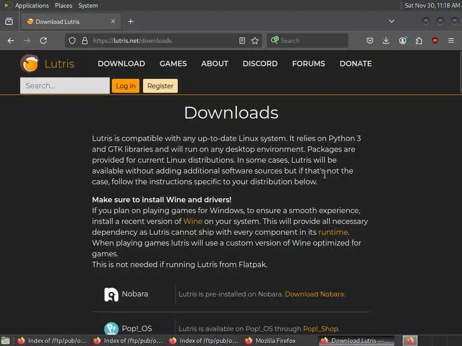Open the tracking protection shield icon
The height and width of the screenshot is (346, 462).
[x=72, y=41]
